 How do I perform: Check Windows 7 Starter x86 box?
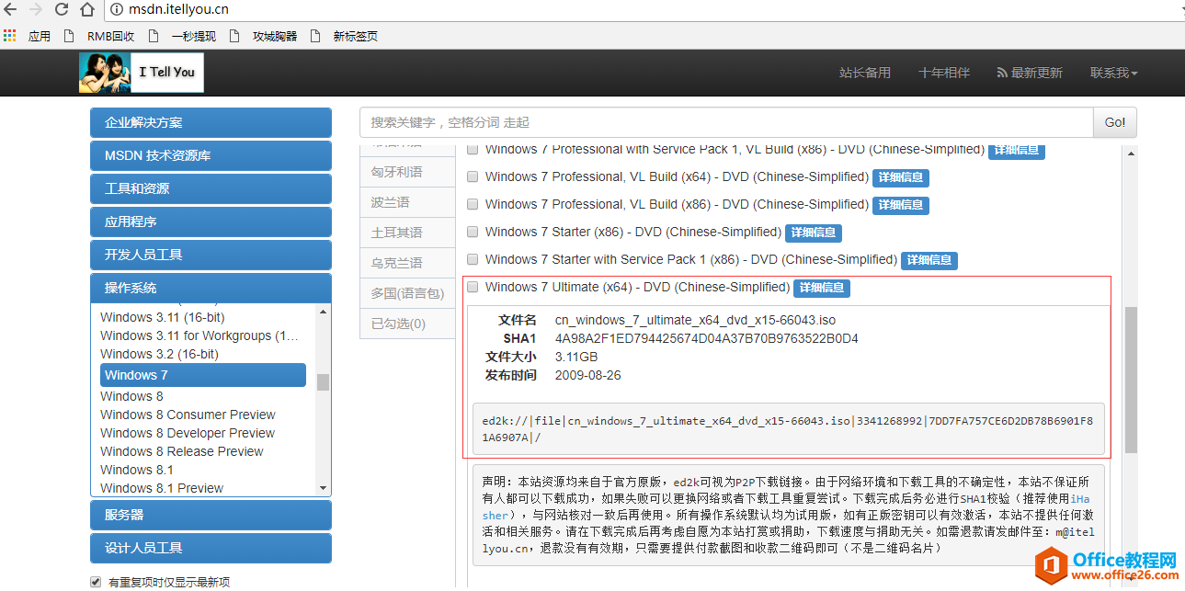pyautogui.click(x=473, y=232)
